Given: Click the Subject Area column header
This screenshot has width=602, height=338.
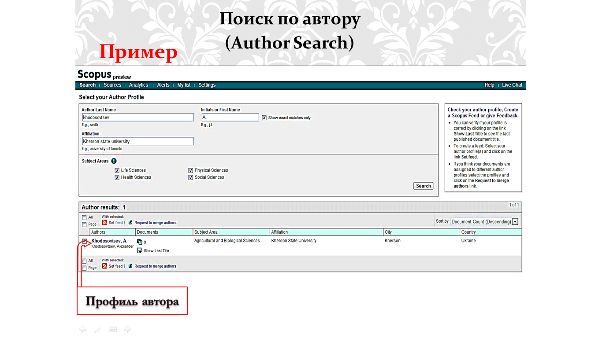Looking at the screenshot, I should pos(231,232).
